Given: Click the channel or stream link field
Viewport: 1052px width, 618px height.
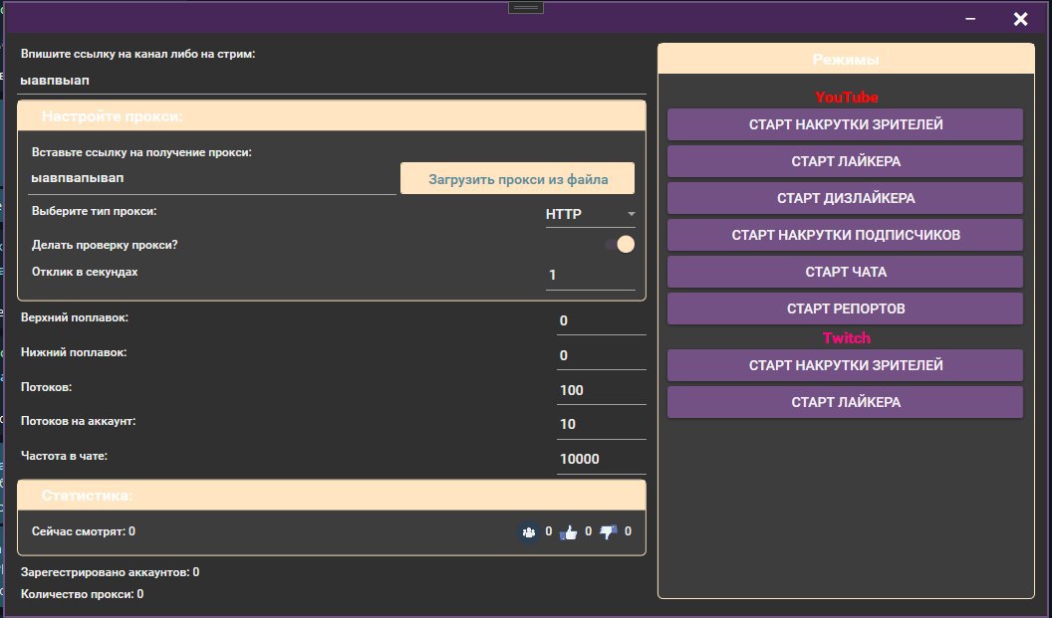Looking at the screenshot, I should 333,81.
